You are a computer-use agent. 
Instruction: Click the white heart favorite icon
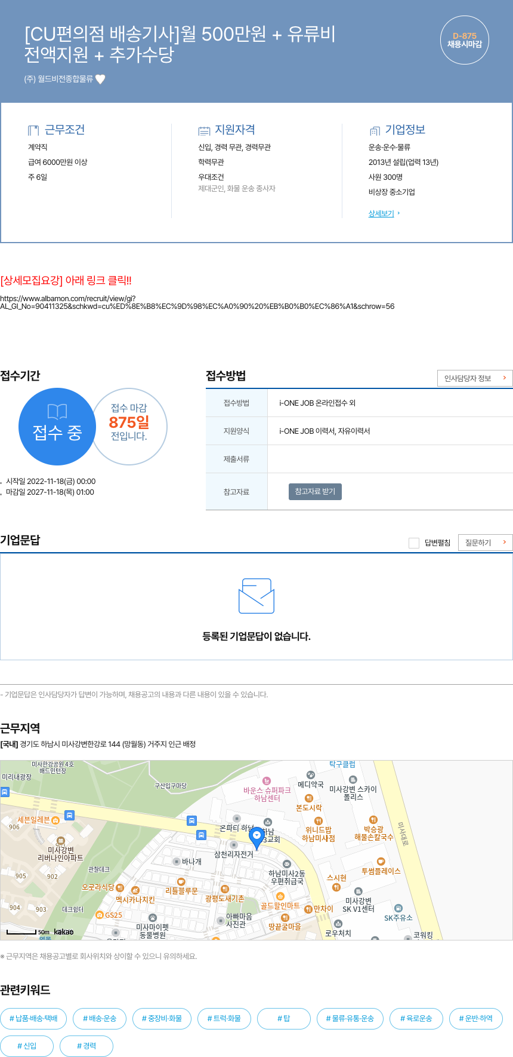click(x=100, y=79)
